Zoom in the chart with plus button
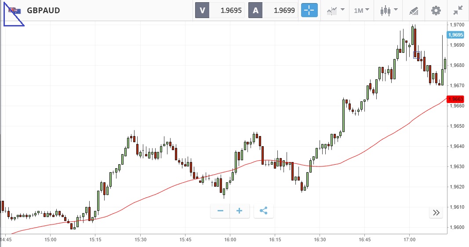Screen dimensions: 469x247 coord(240,211)
